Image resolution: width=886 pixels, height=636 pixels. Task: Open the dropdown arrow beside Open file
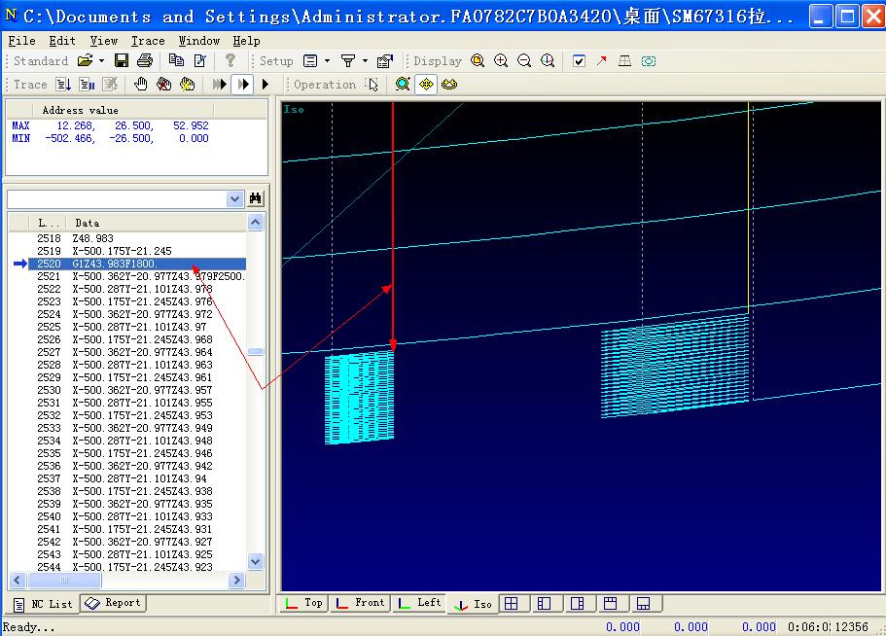101,60
